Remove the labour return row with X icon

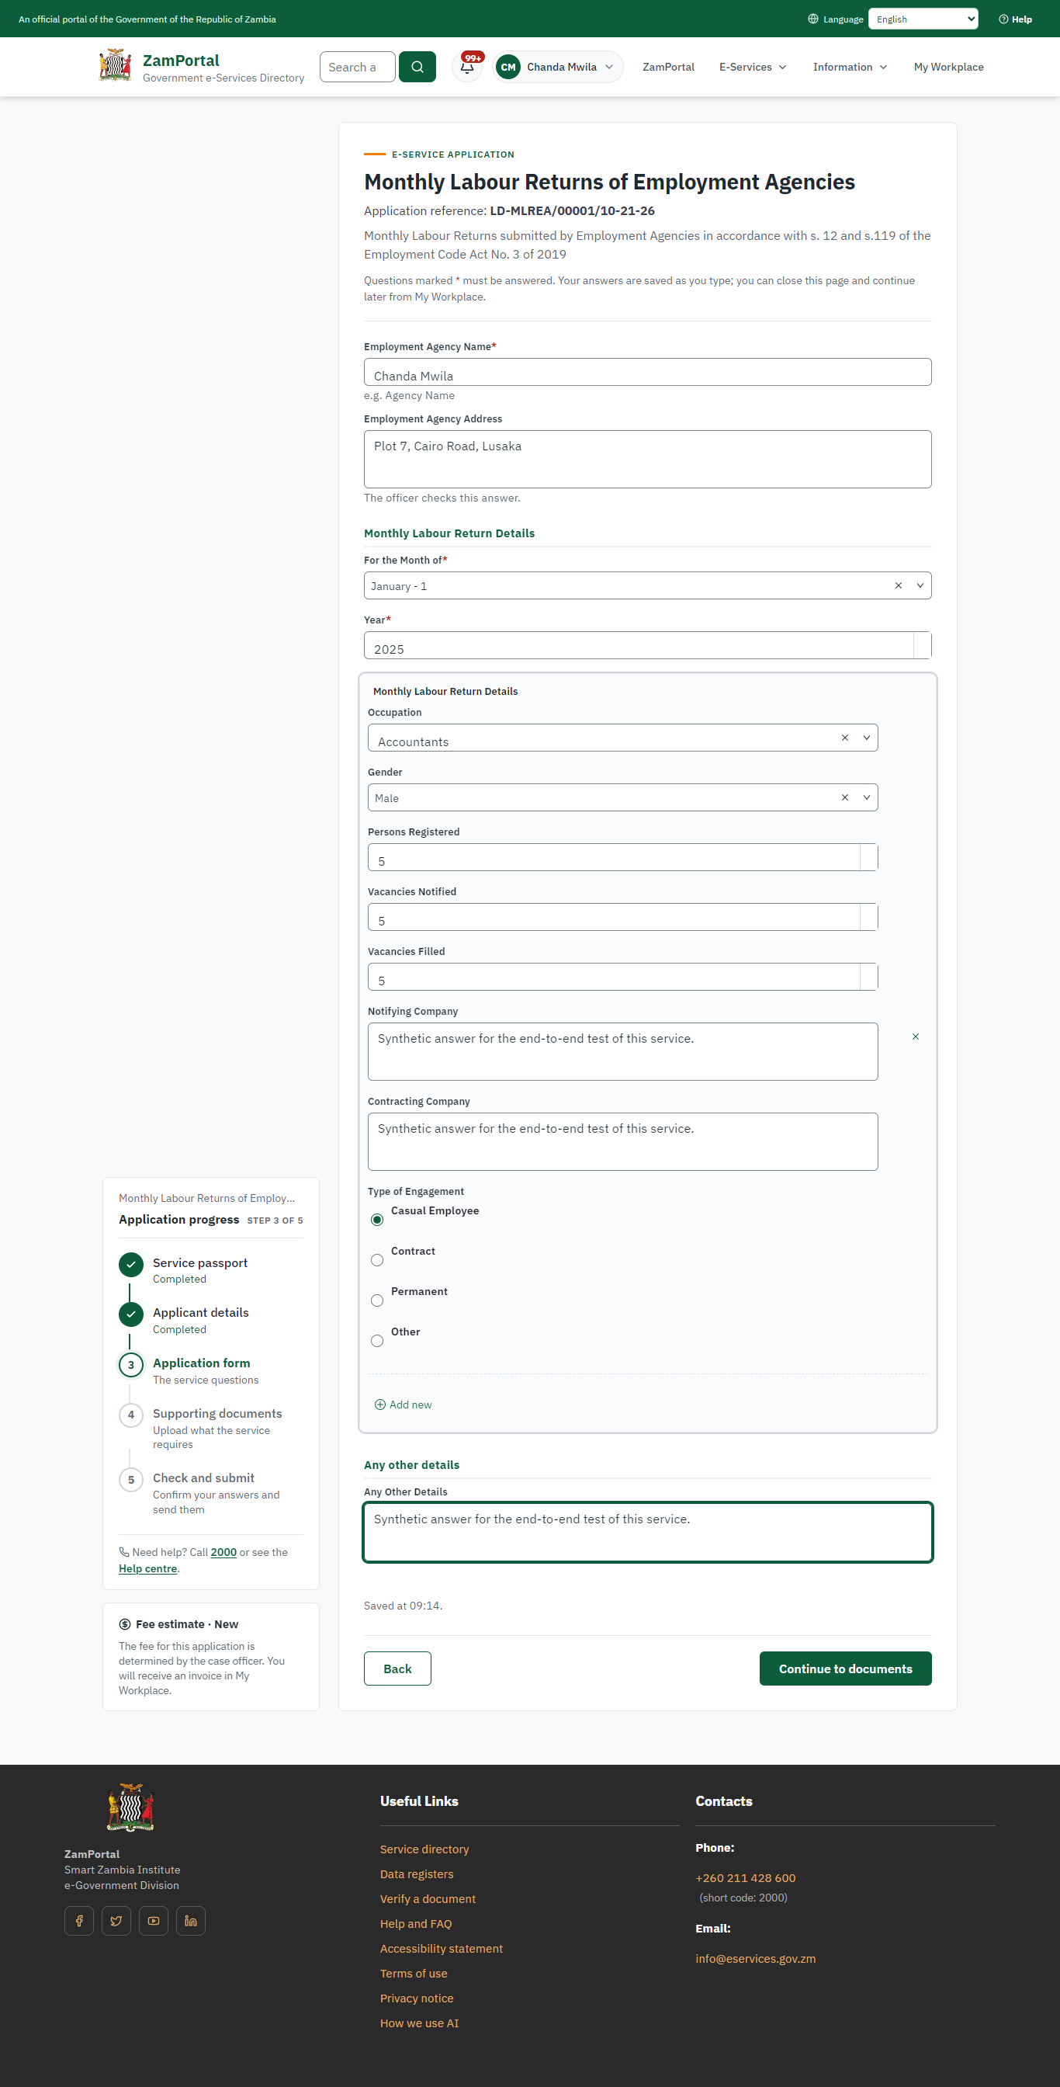915,1037
